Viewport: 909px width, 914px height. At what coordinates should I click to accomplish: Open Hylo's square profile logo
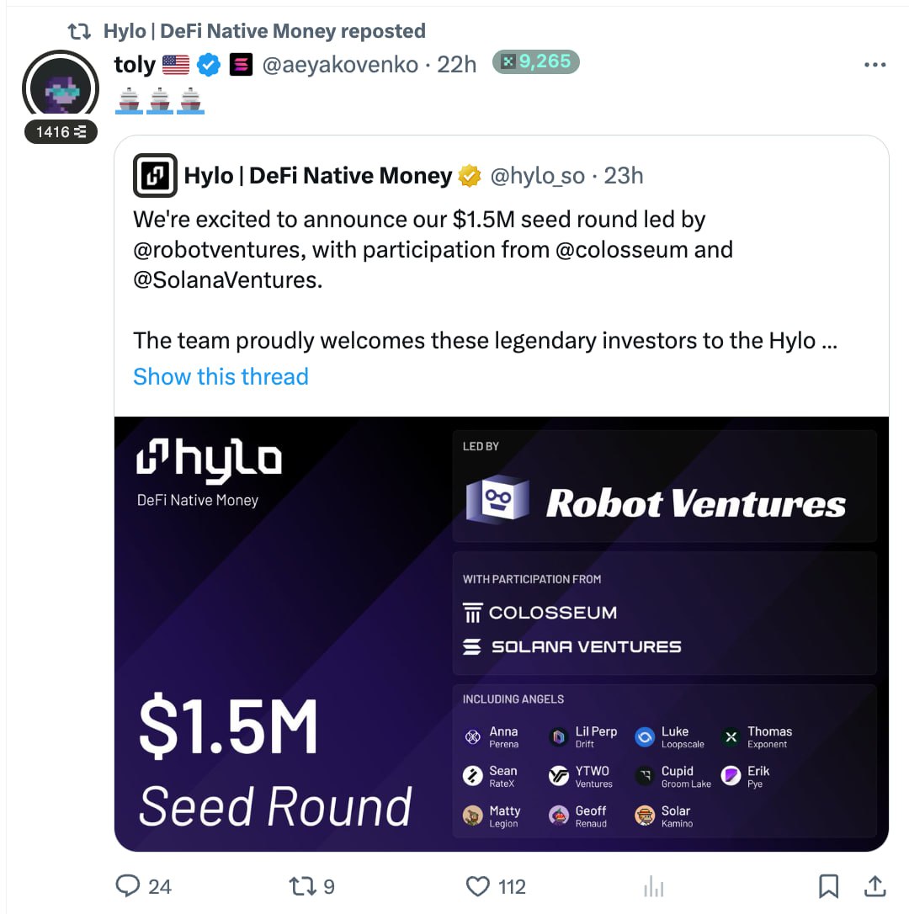tap(155, 175)
